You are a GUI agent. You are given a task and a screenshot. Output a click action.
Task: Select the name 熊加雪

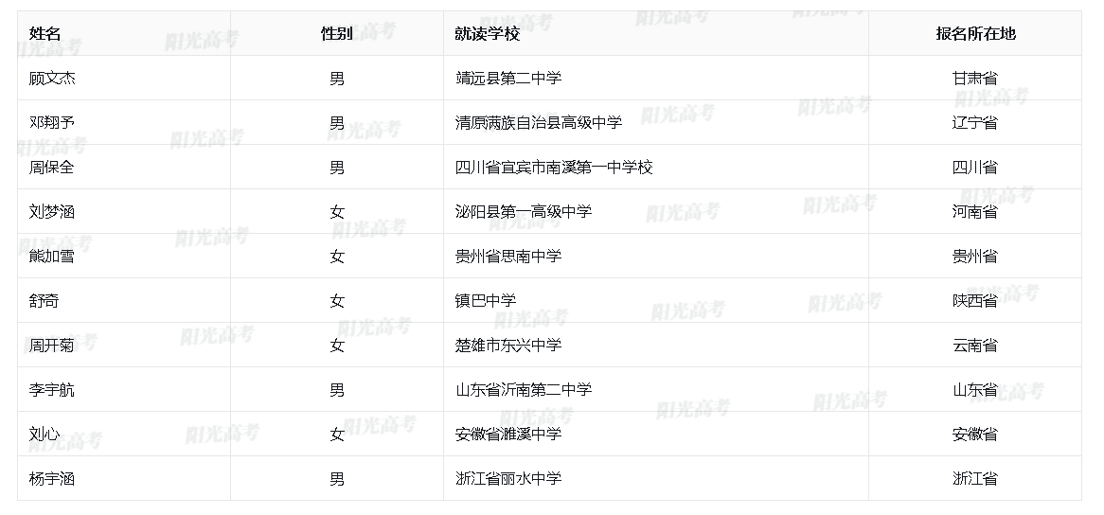[x=52, y=257]
